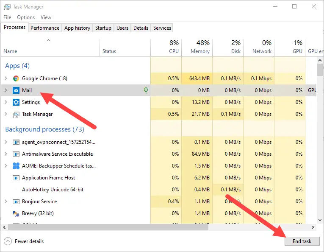
Task: Select the Processes tab
Action: tap(14, 27)
